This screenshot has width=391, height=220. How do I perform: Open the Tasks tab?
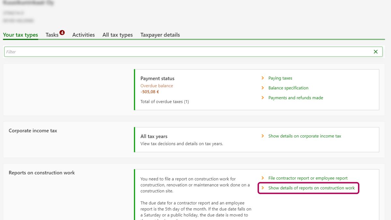click(52, 35)
